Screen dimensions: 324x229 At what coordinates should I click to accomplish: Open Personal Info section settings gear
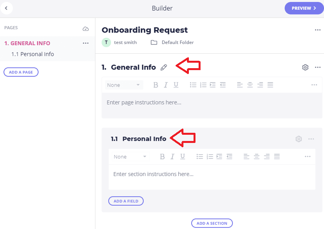point(299,139)
